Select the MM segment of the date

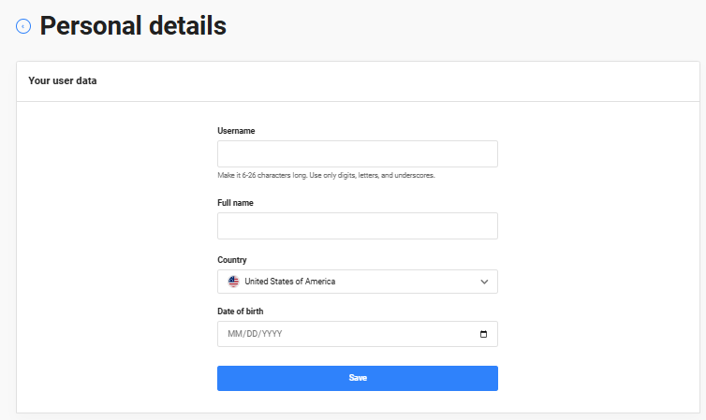coord(233,334)
